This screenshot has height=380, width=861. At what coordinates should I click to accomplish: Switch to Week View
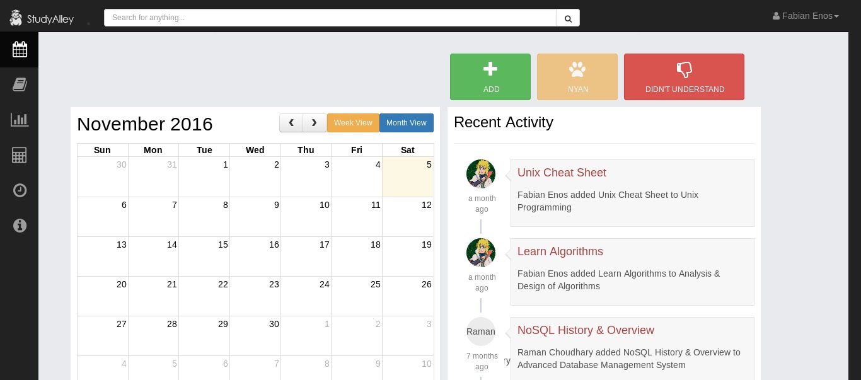pos(353,123)
